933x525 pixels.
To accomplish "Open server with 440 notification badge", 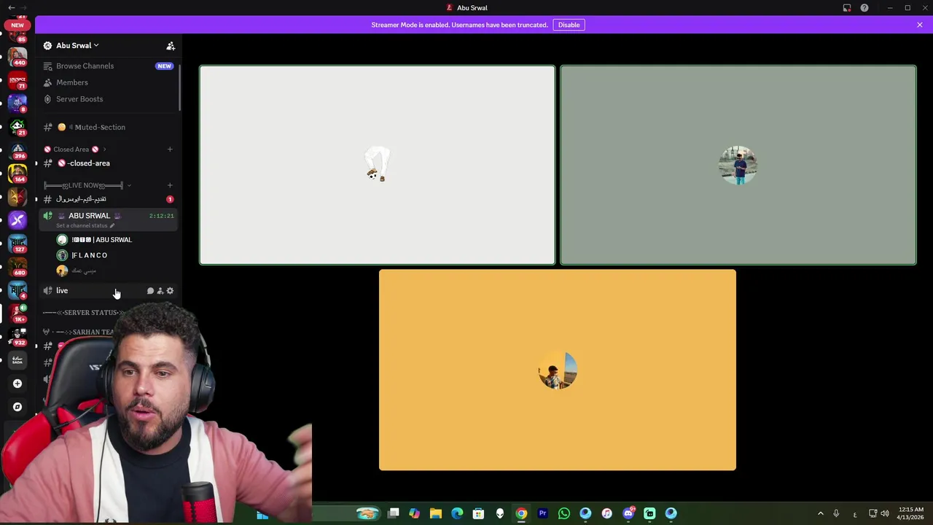I will point(17,55).
